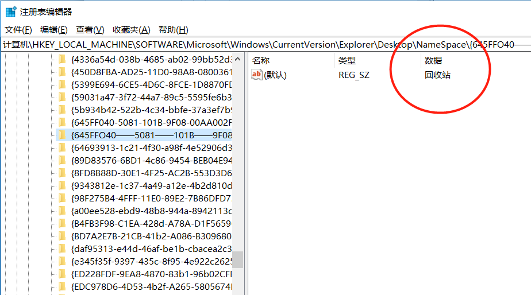This screenshot has height=295, width=531.
Task: Click folder icon of {450D8FBA-AD25 key
Action: click(62, 72)
